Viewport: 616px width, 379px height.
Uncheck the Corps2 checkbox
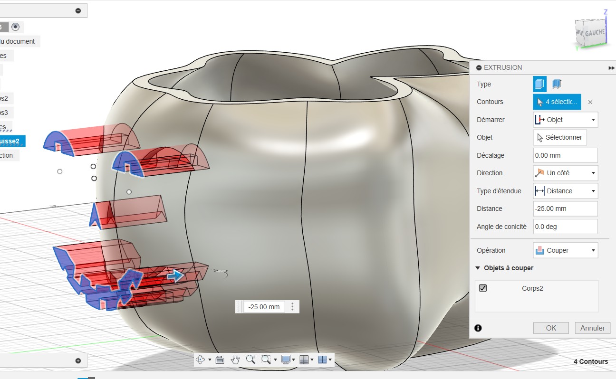pyautogui.click(x=483, y=288)
